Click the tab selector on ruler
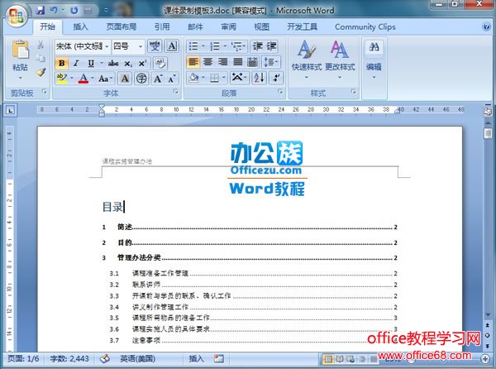496x369 pixels. [11, 110]
